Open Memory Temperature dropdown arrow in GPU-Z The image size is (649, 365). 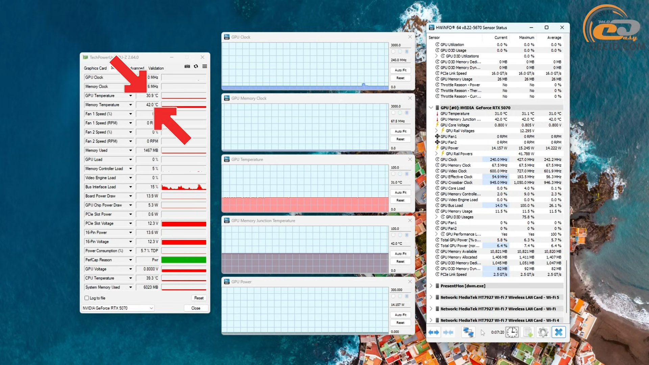click(130, 105)
